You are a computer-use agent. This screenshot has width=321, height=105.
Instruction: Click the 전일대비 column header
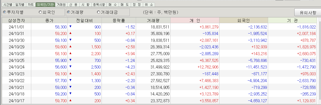click(84, 20)
